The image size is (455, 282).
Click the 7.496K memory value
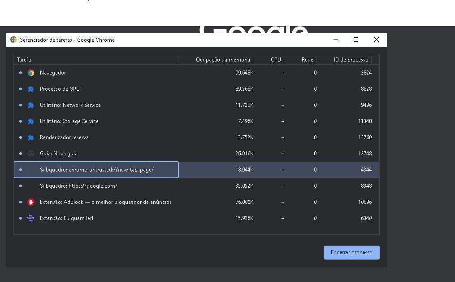pos(246,121)
